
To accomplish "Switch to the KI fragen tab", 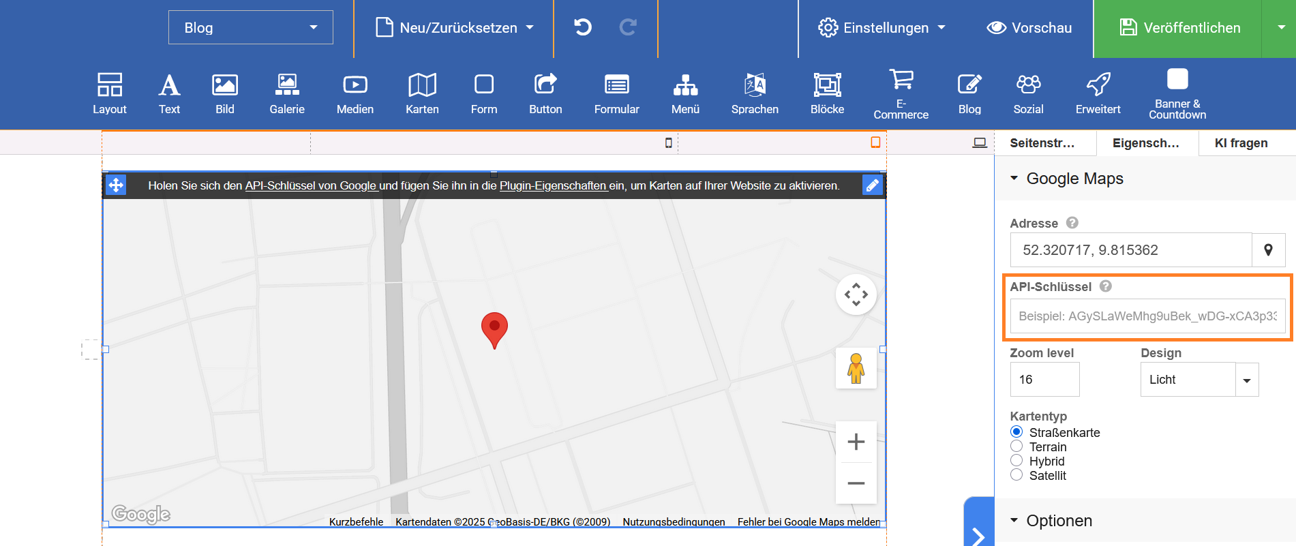I will (x=1241, y=143).
